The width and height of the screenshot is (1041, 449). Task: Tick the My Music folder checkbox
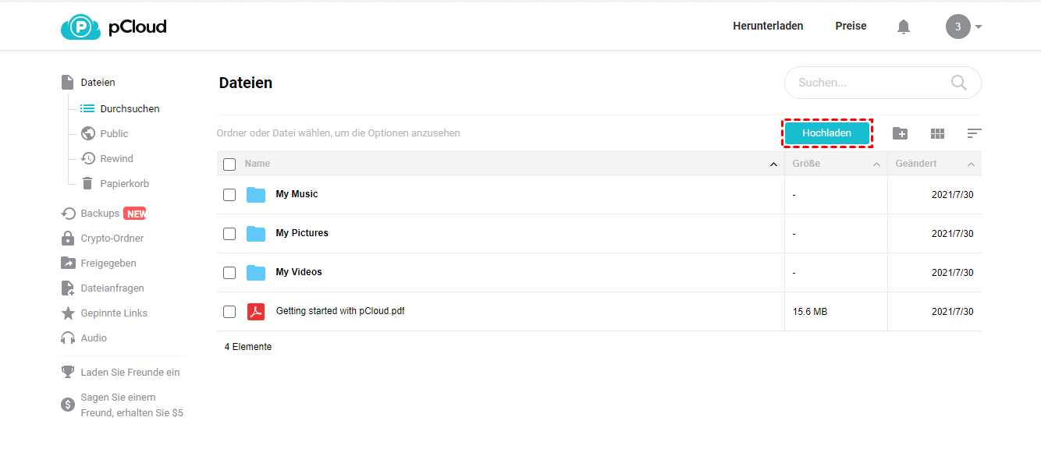coord(229,195)
